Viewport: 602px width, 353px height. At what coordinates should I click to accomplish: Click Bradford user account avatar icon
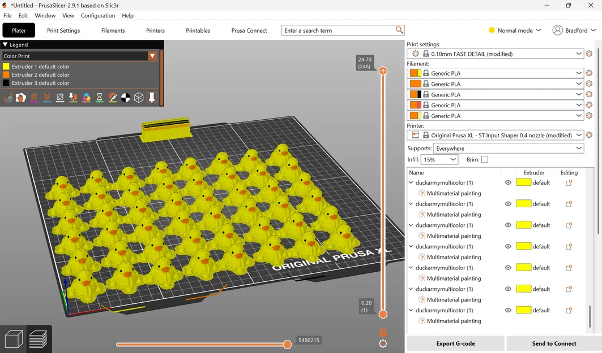click(x=557, y=30)
